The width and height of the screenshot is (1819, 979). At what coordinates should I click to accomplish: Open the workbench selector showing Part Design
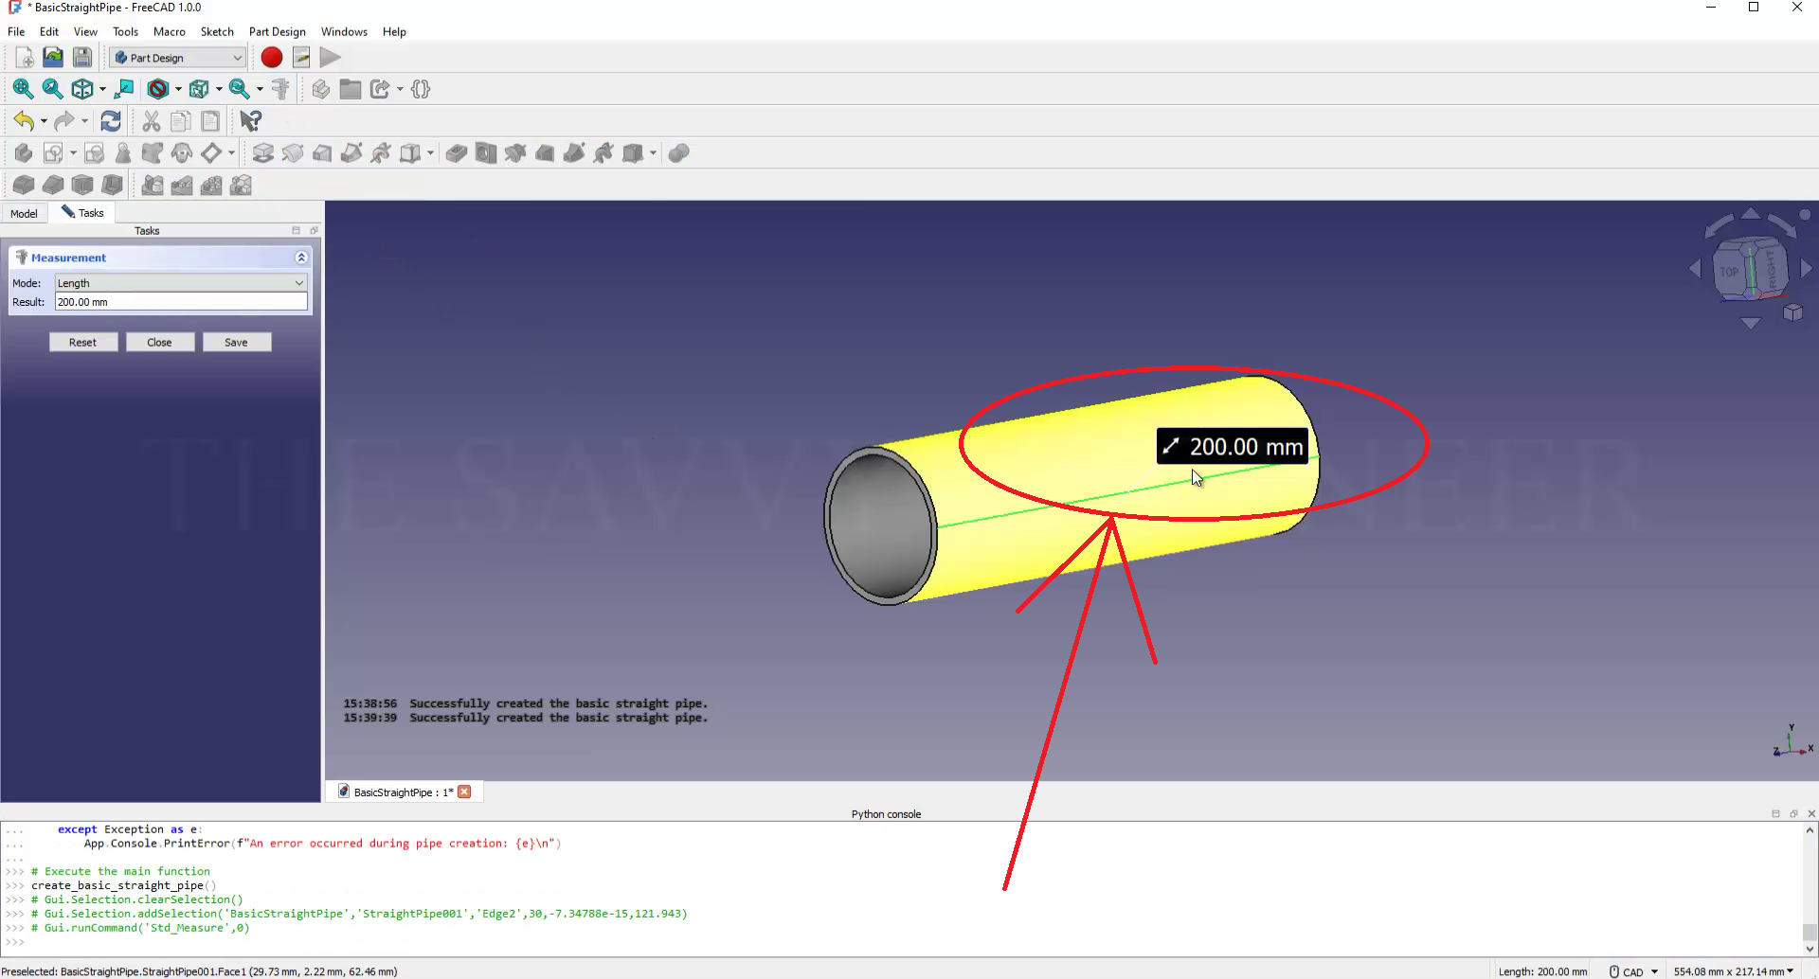tap(177, 58)
